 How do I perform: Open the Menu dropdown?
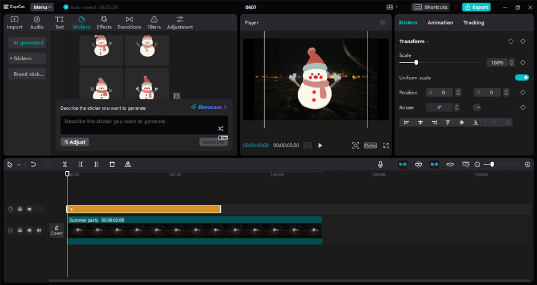[42, 7]
